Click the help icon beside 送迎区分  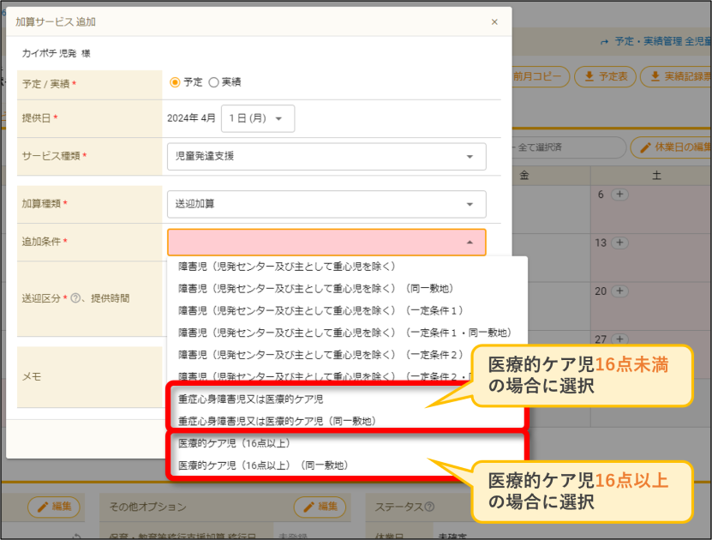76,298
